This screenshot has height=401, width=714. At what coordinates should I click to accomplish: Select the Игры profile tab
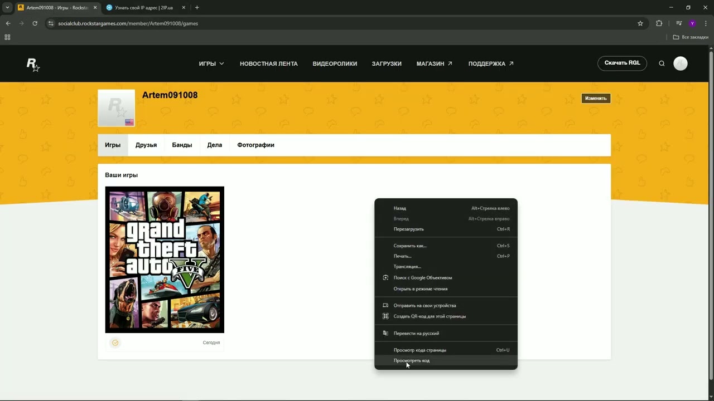coord(113,145)
